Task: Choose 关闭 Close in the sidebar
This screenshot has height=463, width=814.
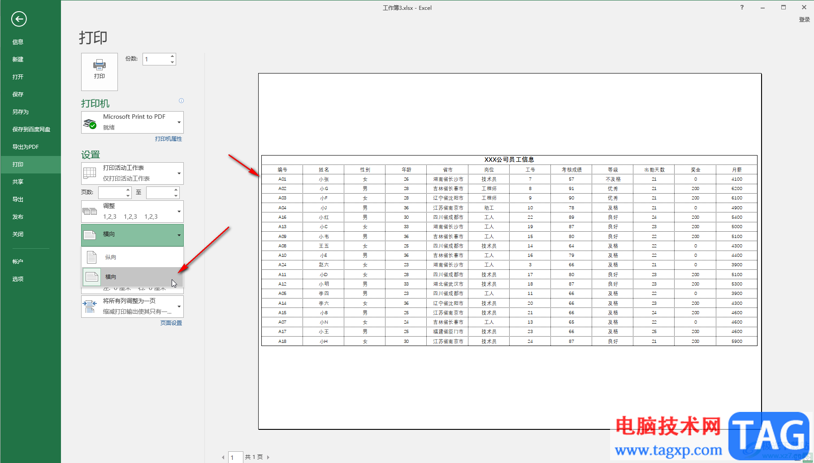Action: tap(30, 234)
